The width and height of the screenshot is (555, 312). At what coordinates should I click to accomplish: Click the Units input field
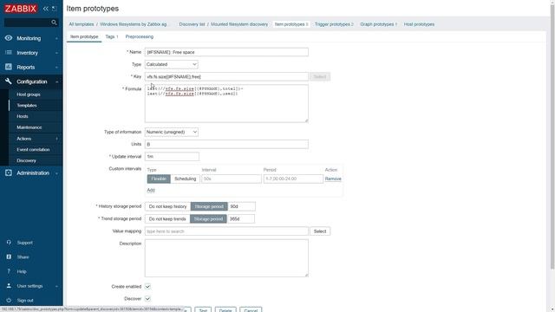point(226,145)
